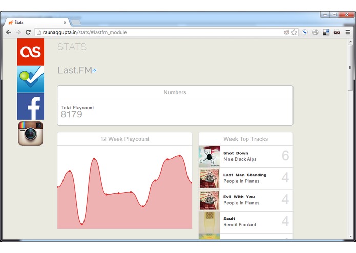The image size is (356, 253).
Task: Click the blue checkered squares extension icon
Action: pos(326,32)
